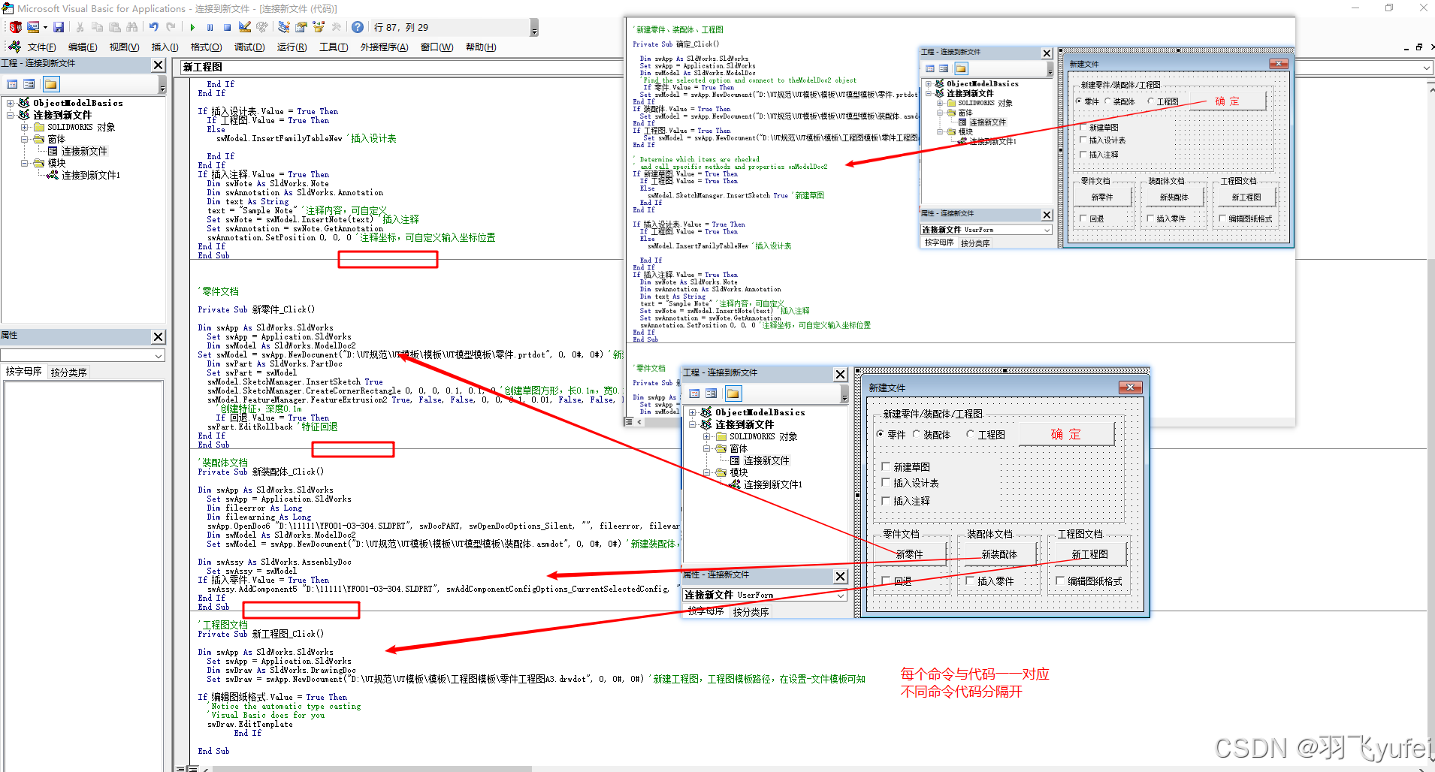Undo the last edit

point(153,27)
